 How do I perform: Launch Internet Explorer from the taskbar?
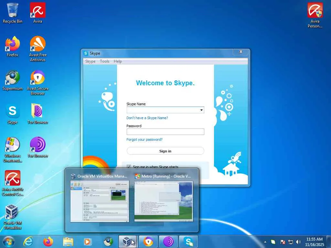pyautogui.click(x=28, y=242)
